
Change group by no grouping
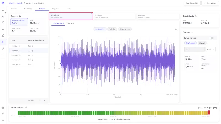point(212,107)
